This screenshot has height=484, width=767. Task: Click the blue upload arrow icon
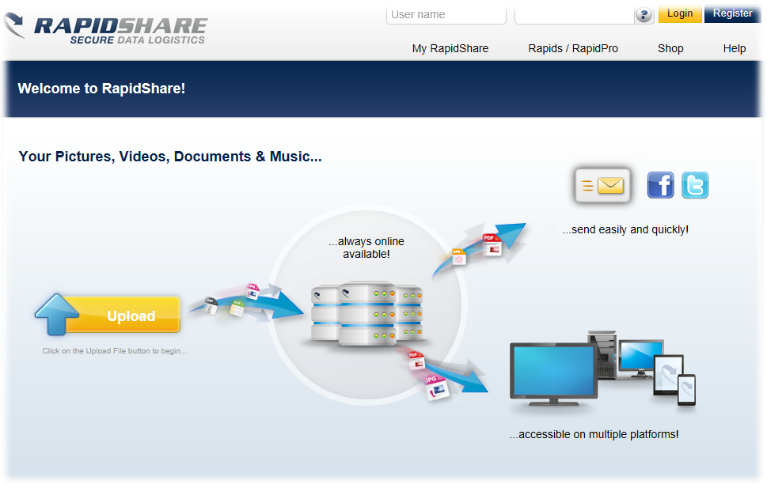click(x=57, y=315)
